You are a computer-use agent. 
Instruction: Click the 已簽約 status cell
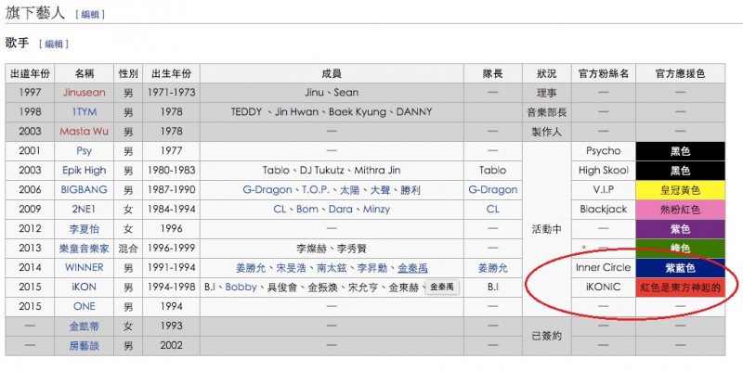(x=547, y=336)
